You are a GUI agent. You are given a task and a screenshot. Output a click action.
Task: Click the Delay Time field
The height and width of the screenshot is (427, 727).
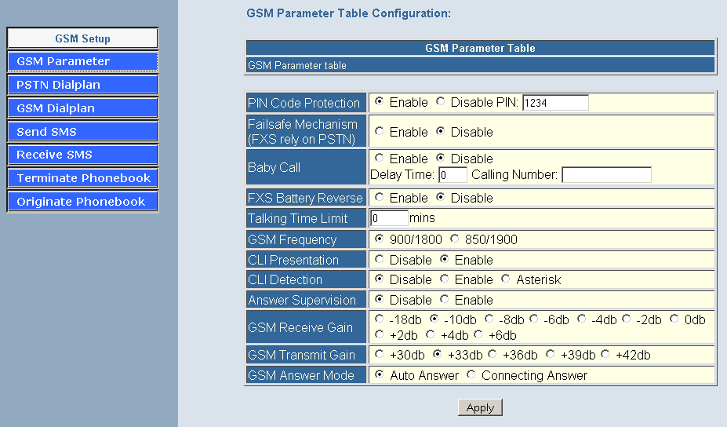coord(453,175)
